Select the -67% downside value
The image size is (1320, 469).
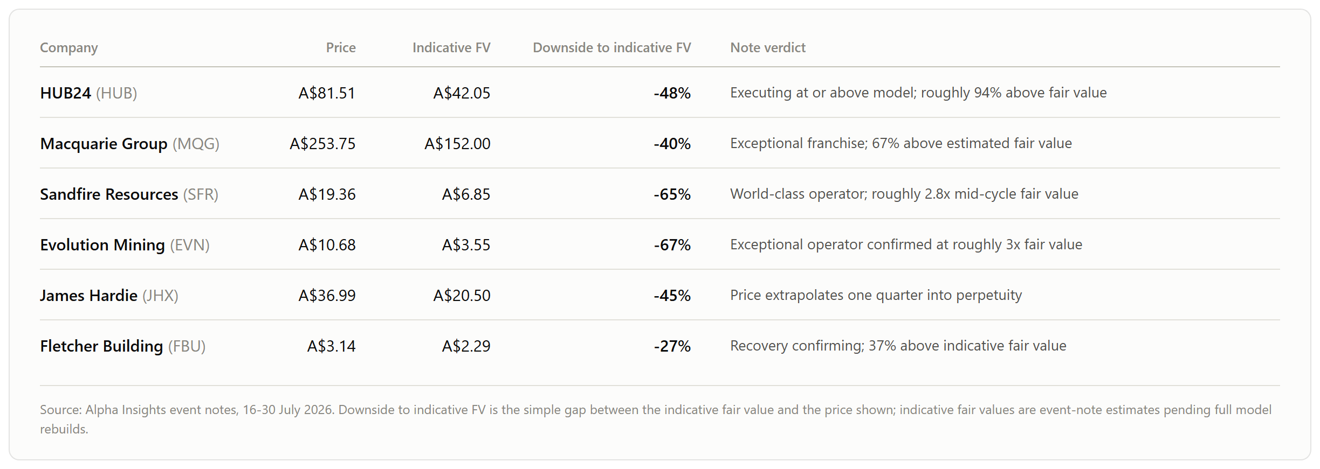pos(672,245)
